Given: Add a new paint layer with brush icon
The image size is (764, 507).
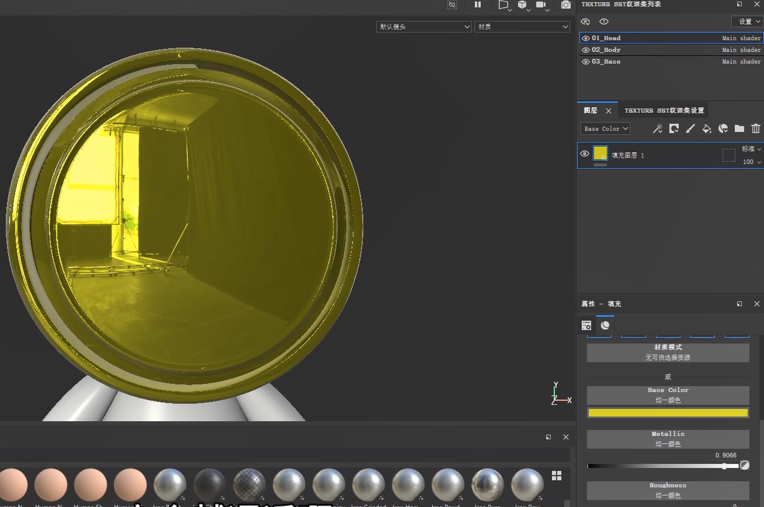Looking at the screenshot, I should pyautogui.click(x=690, y=129).
